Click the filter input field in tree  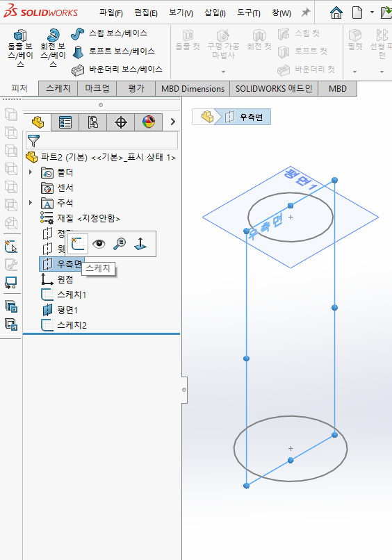point(101,141)
